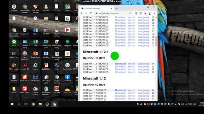Open the Mine-imator desktop icon

14,66
